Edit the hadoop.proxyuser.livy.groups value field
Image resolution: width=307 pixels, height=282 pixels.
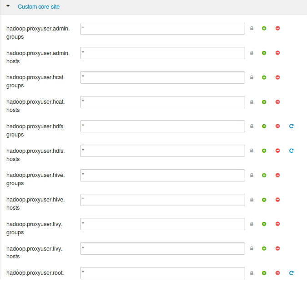tap(162, 224)
